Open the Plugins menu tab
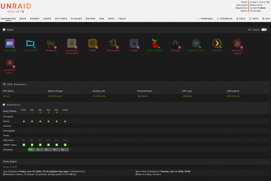271x181 pixels. coord(76,19)
